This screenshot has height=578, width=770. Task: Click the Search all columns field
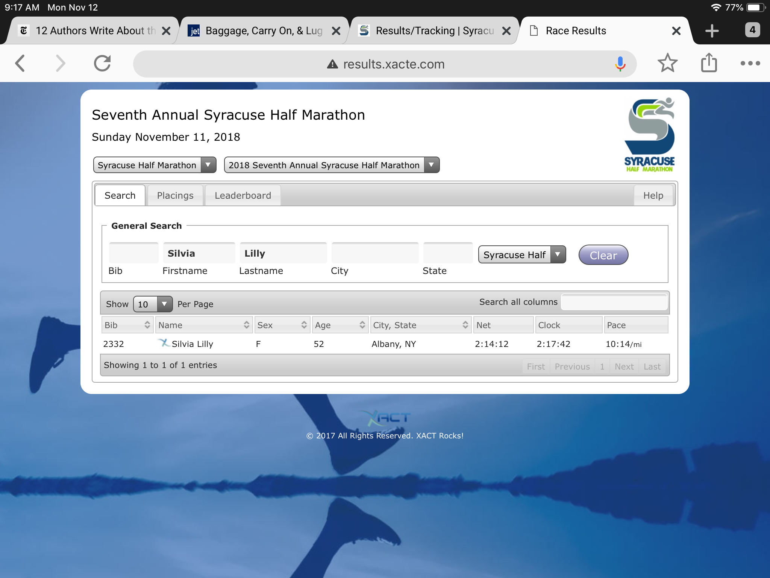[614, 302]
